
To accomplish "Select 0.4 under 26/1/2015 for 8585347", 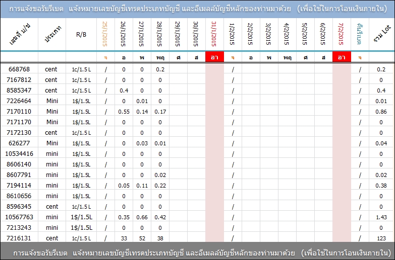I will pos(124,91).
